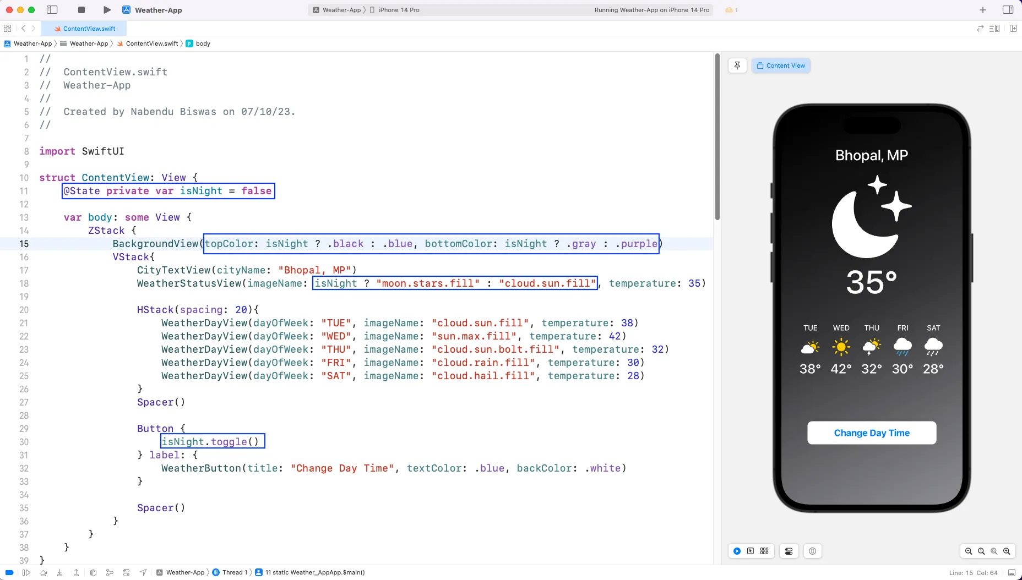1022x580 pixels.
Task: Toggle the debug area panel
Action: pyautogui.click(x=1012, y=572)
